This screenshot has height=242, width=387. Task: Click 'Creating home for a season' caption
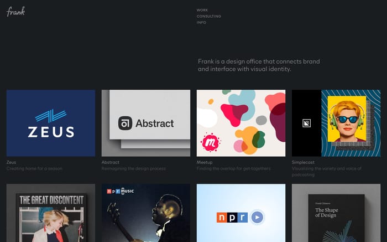tap(34, 168)
